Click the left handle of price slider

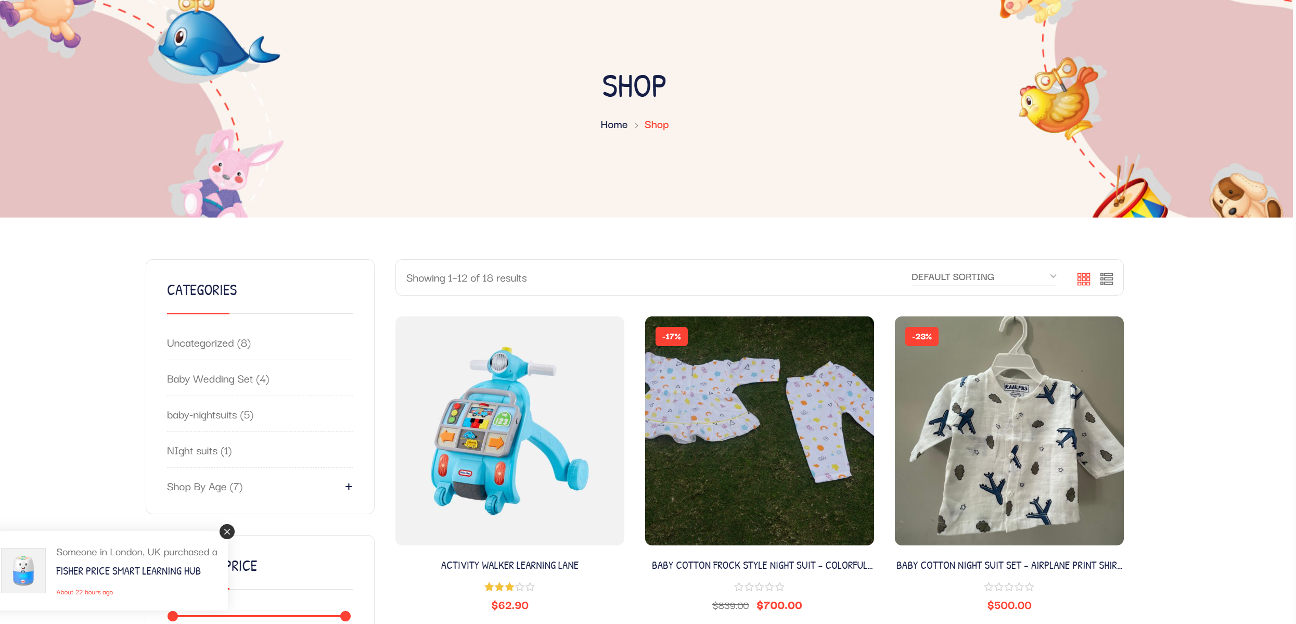coord(173,616)
